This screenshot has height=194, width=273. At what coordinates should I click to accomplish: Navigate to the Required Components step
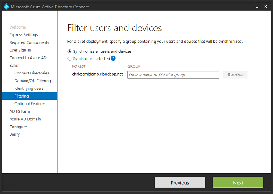click(29, 42)
